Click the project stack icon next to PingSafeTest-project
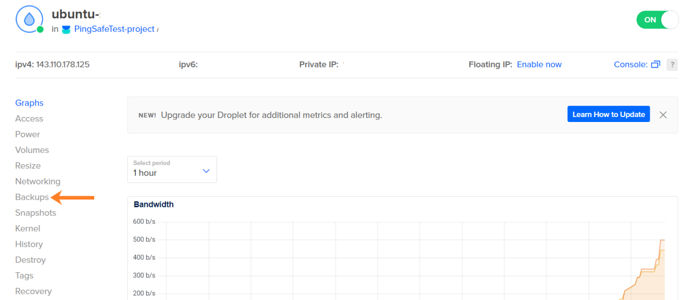The image size is (680, 300). pyautogui.click(x=66, y=29)
